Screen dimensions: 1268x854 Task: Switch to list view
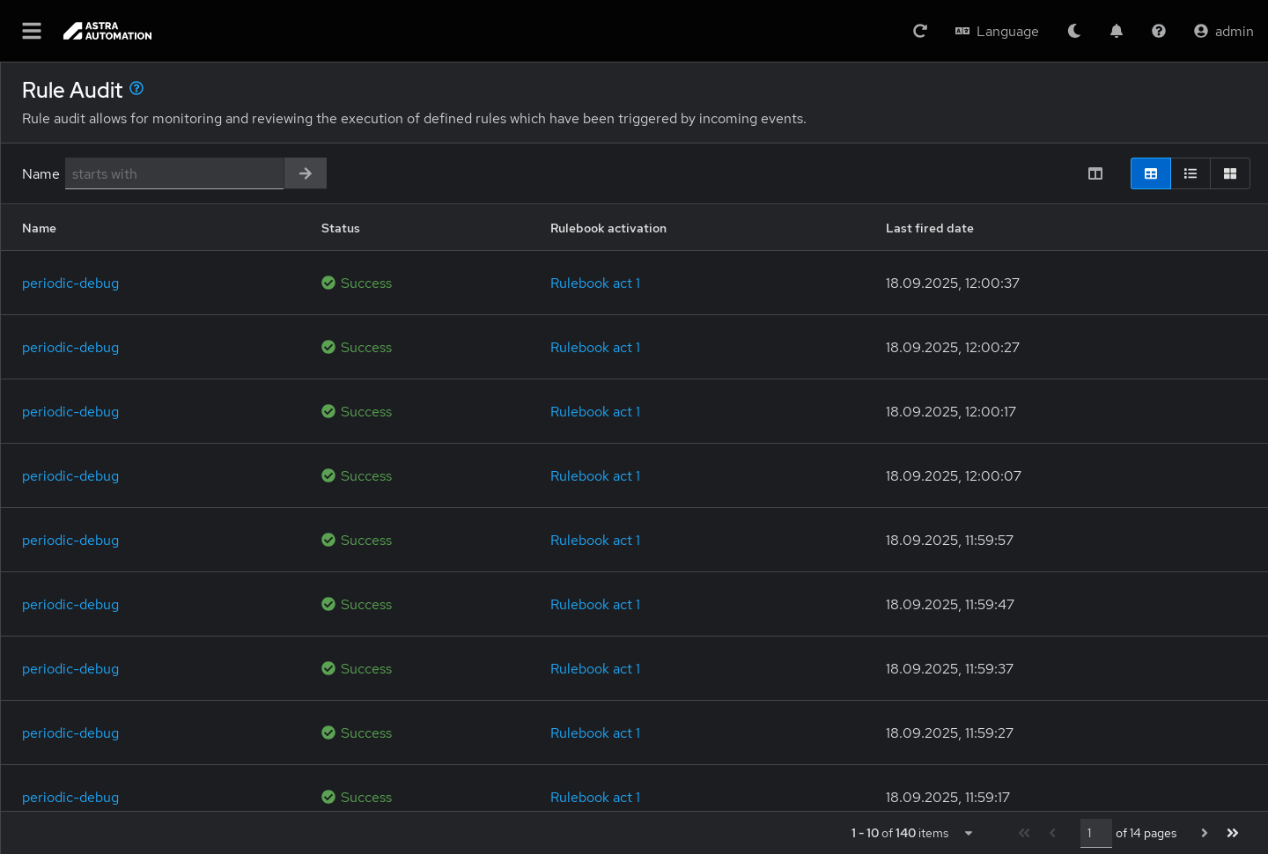pyautogui.click(x=1191, y=173)
